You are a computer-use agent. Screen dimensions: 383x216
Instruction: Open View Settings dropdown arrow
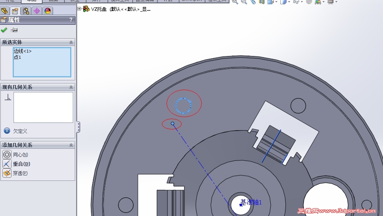point(337,2)
